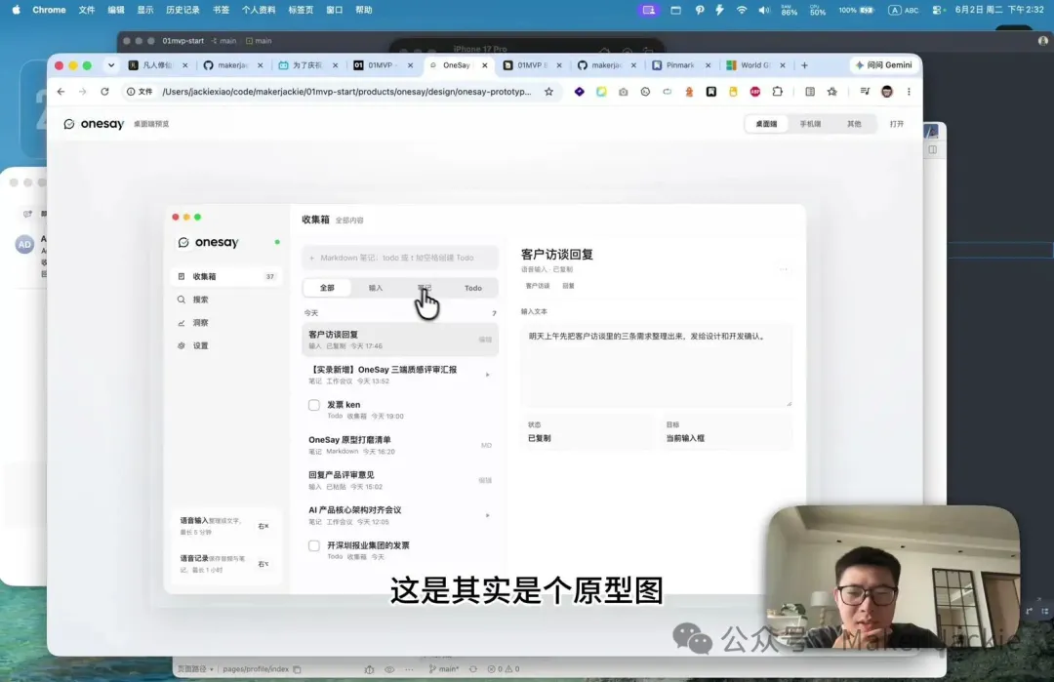Check the 发票 ken todo checkbox
Image resolution: width=1054 pixels, height=682 pixels.
314,405
